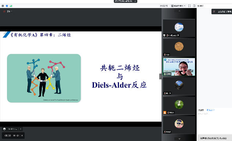Toggle the side panel layout icon
Viewport: 232px width, 141px height.
click(194, 6)
